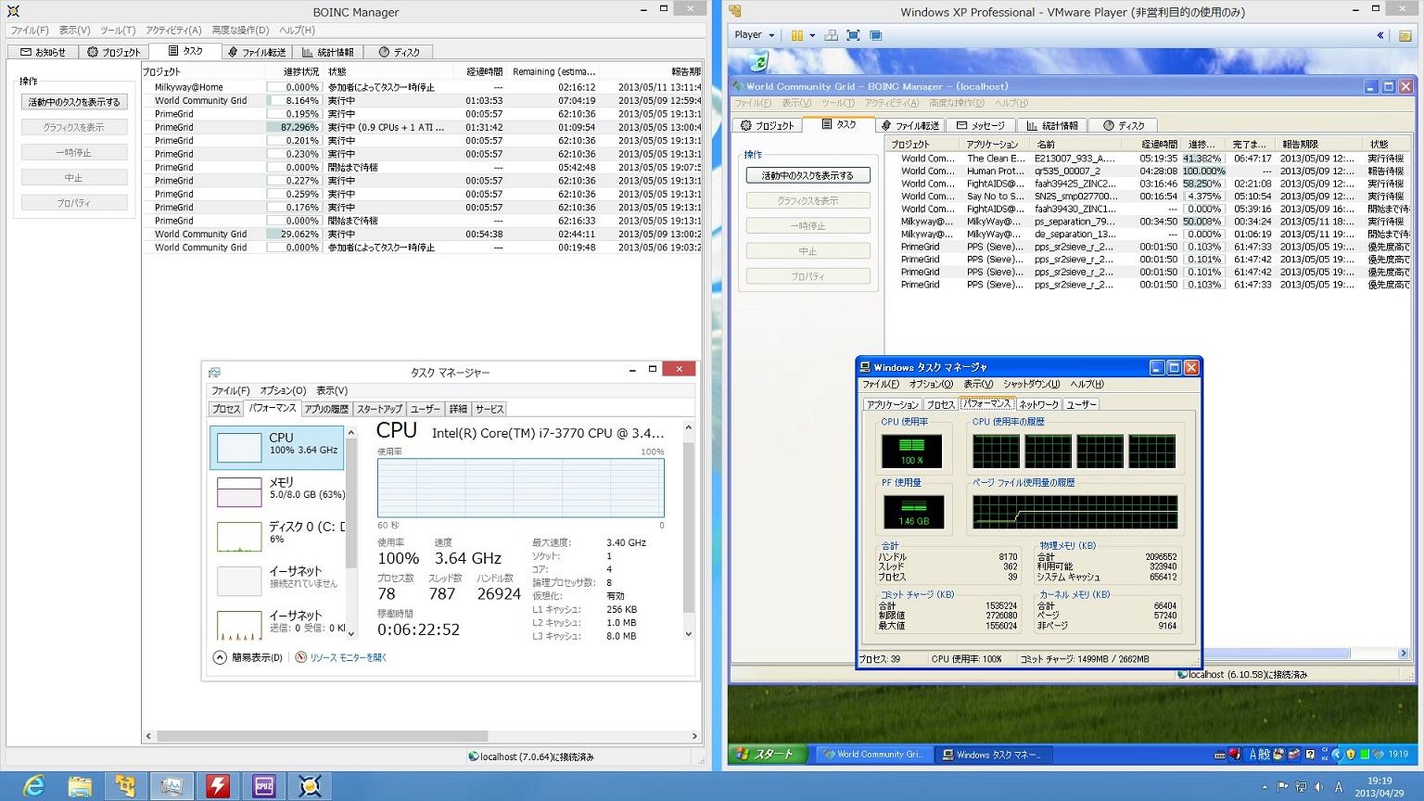Click VMware Unity mode icon

(x=875, y=35)
